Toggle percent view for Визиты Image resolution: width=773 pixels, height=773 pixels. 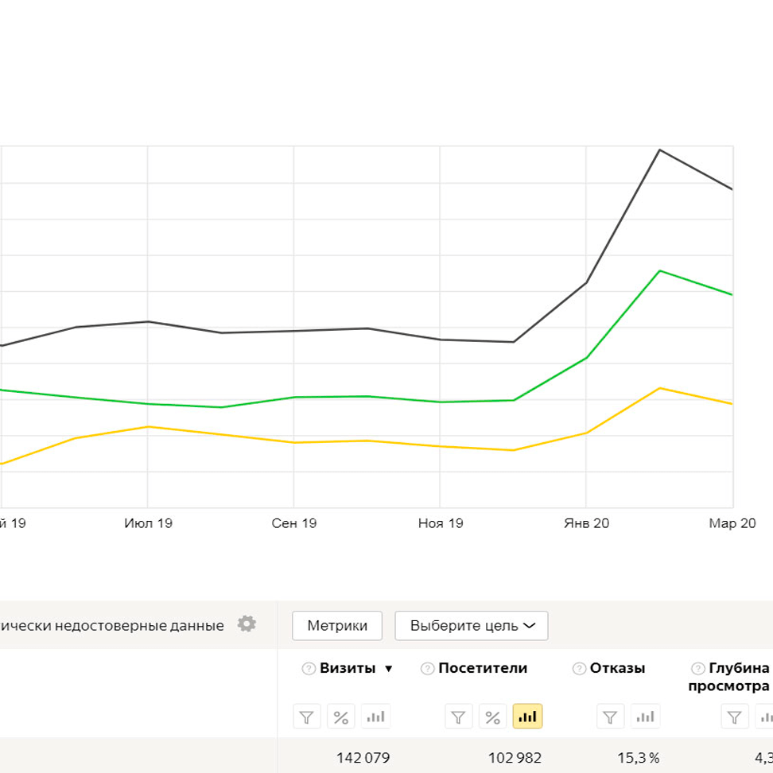pos(340,717)
